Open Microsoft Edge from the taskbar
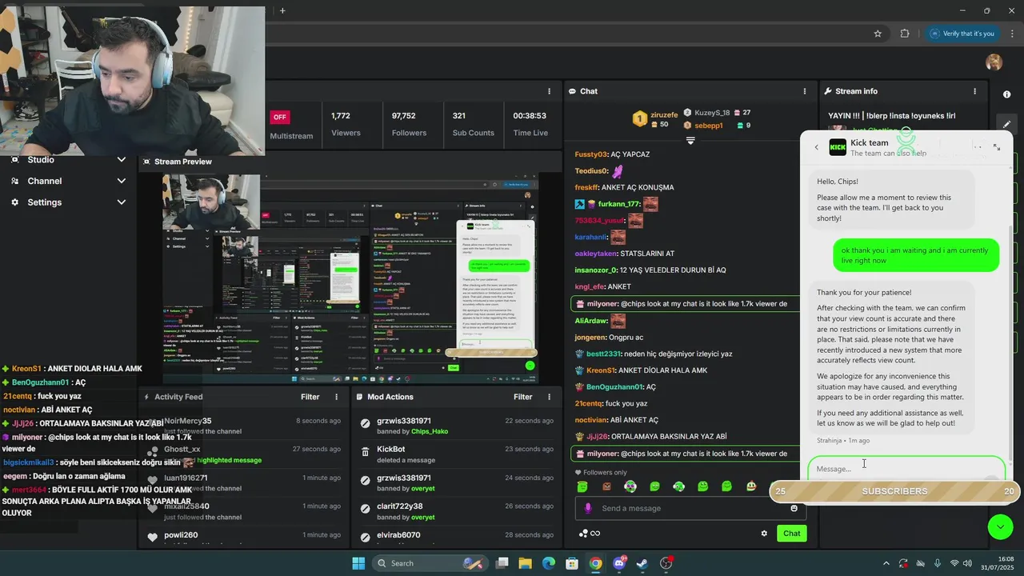This screenshot has height=576, width=1024. click(x=549, y=563)
